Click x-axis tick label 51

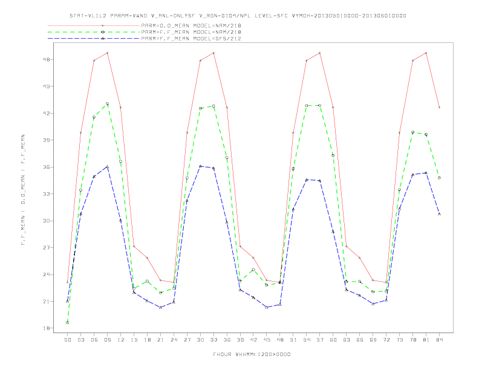pos(293,340)
